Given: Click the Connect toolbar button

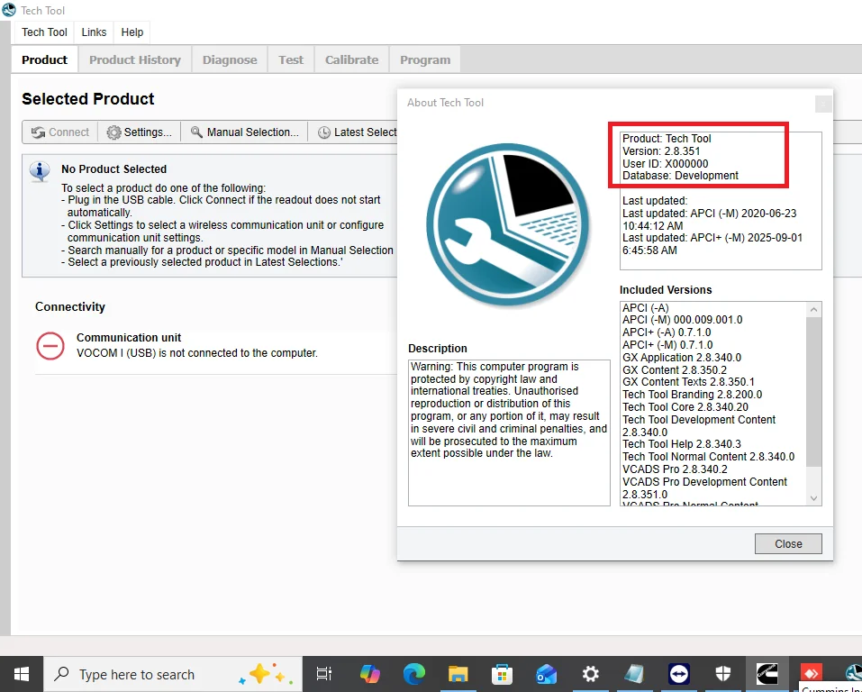Looking at the screenshot, I should [60, 132].
